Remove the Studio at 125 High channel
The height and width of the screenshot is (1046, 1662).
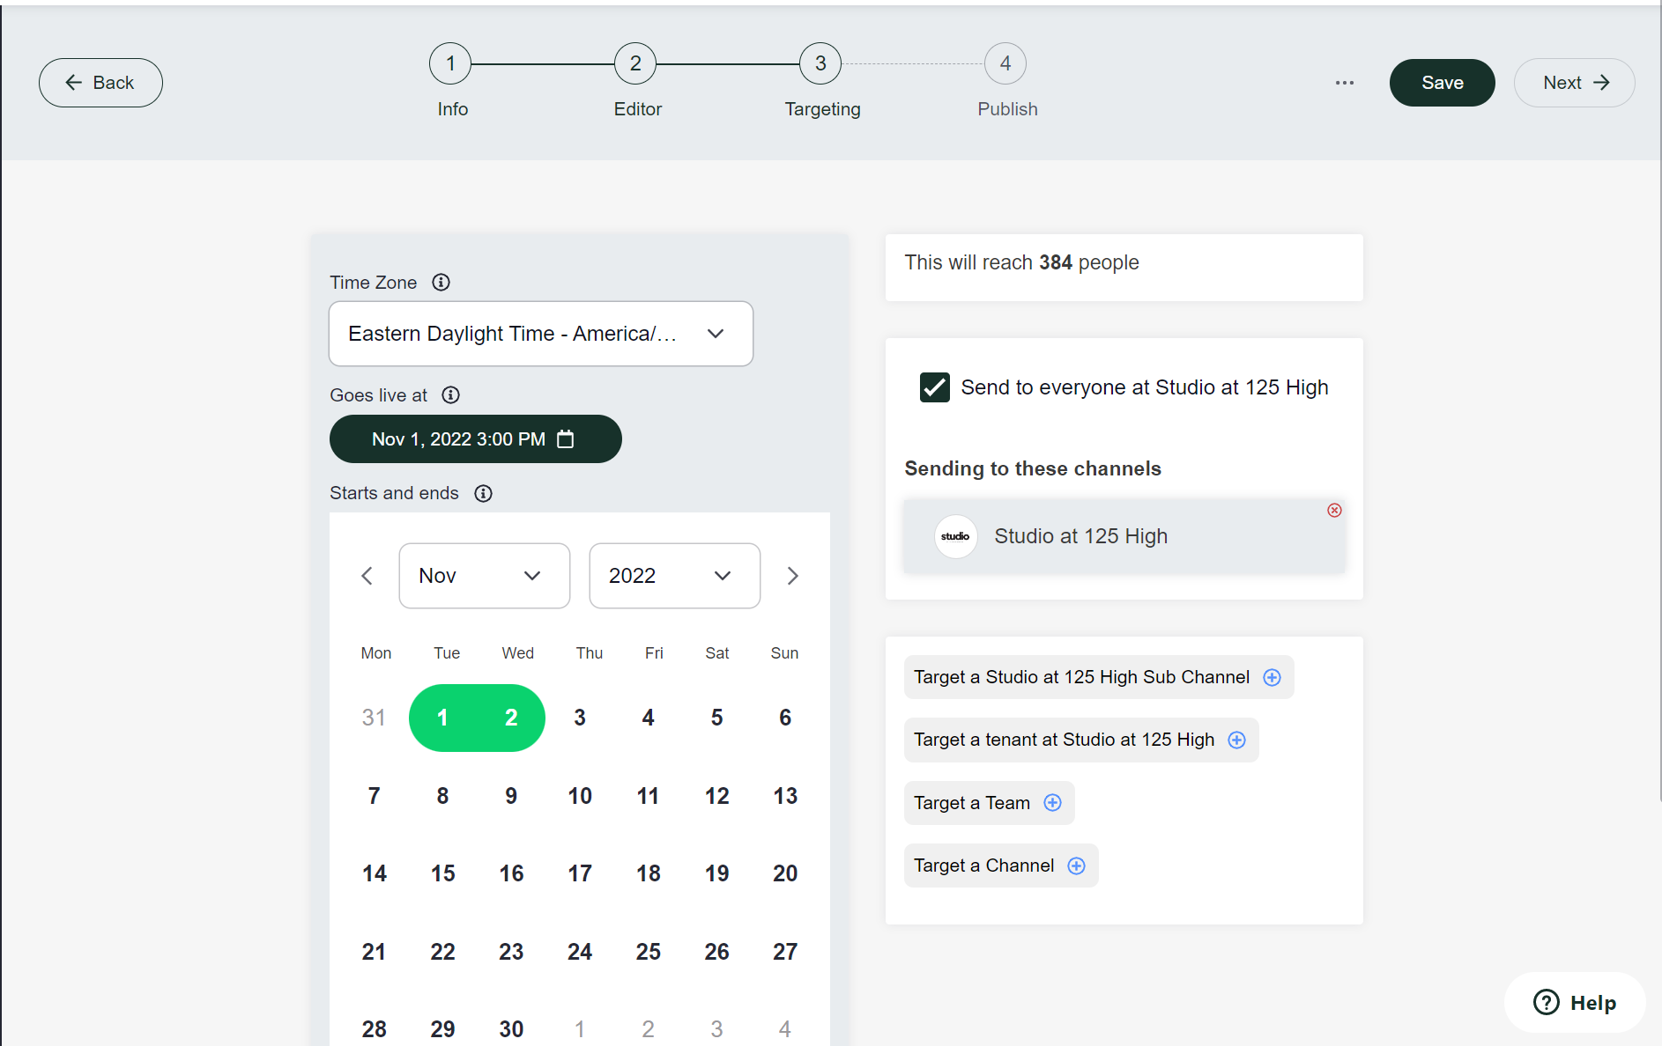coord(1334,511)
